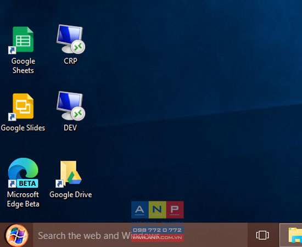Click the "Google Drive" label text
Screen dimensions: 302x247
(x=71, y=195)
